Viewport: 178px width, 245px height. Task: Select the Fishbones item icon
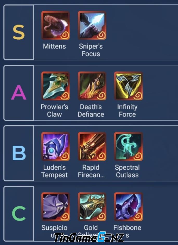click(128, 207)
